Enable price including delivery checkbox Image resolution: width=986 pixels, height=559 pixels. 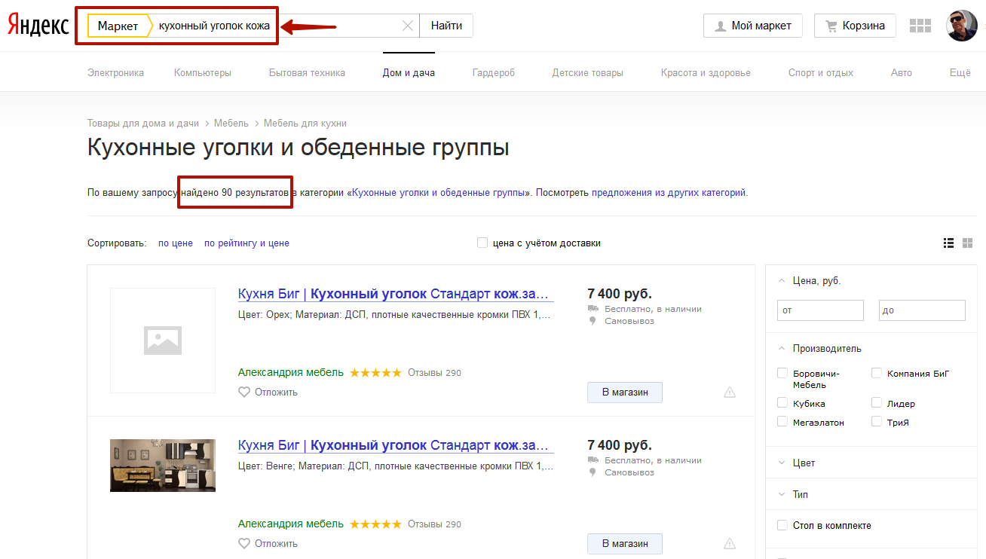click(482, 243)
